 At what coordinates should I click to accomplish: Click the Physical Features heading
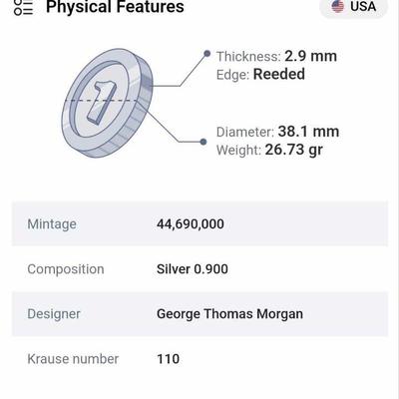115,7
